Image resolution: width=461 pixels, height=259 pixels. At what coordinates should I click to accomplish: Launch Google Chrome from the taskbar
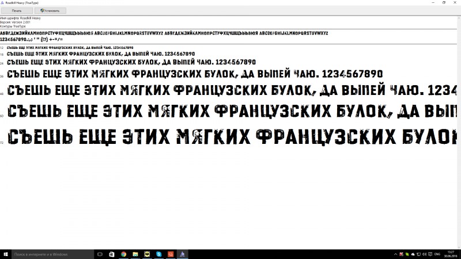[123, 254]
